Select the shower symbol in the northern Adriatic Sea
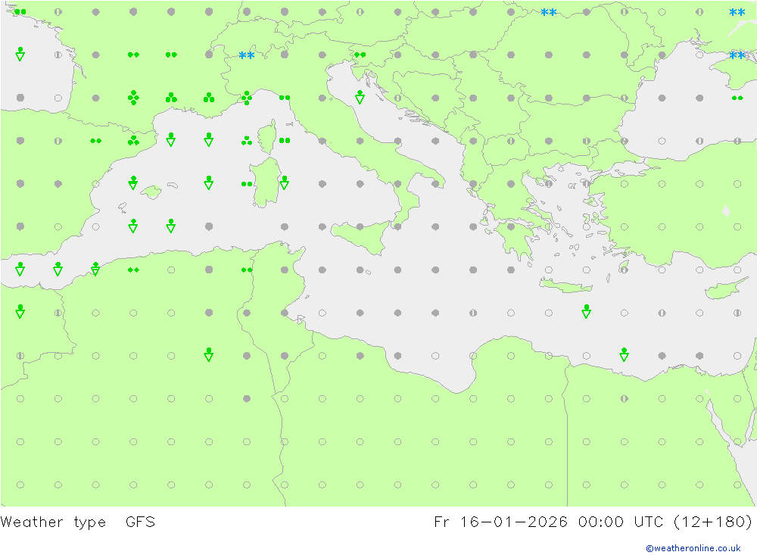757x555 pixels. pyautogui.click(x=360, y=97)
